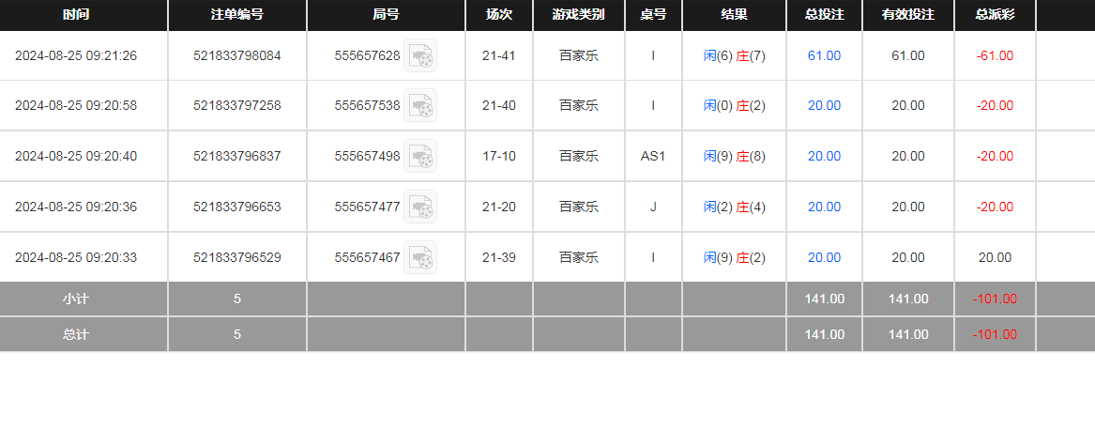Click 20.00 total bet for order 521833797258
Screen dimensions: 1095x445
tap(824, 106)
